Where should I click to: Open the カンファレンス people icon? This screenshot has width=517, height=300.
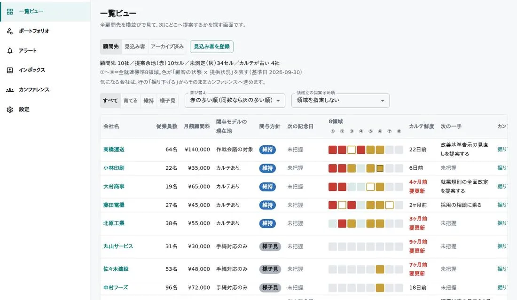tap(10, 90)
